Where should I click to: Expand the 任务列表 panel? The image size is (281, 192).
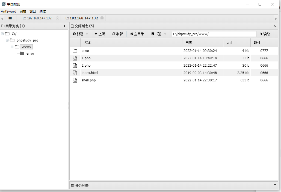(275, 185)
